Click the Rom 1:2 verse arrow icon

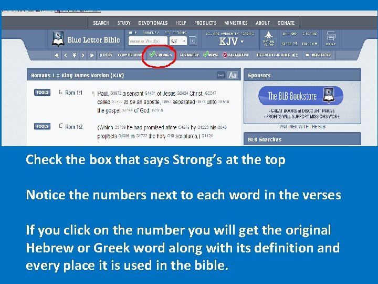click(x=61, y=126)
